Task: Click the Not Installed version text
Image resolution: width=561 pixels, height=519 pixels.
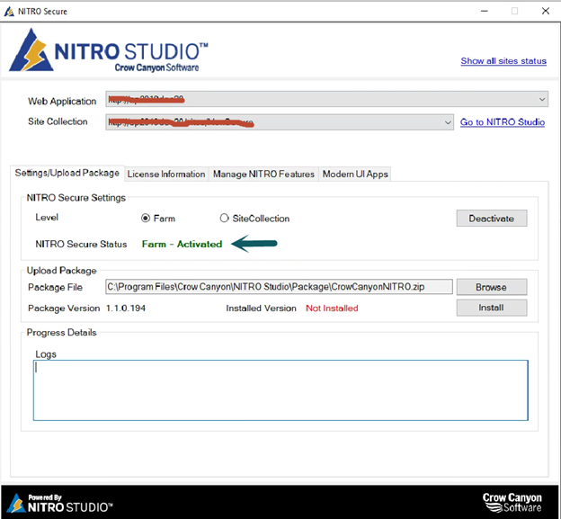Action: (x=332, y=309)
